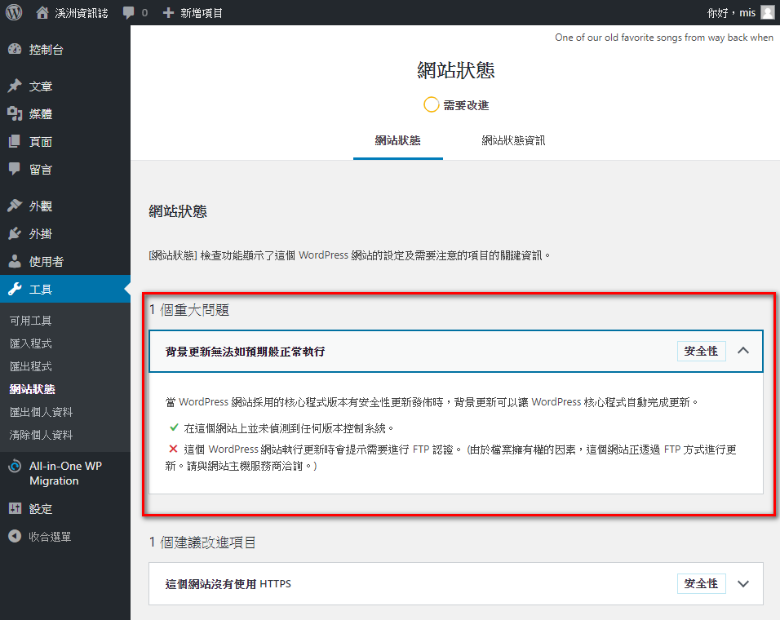This screenshot has width=780, height=620.
Task: Click 新增項目 in the admin bar
Action: pyautogui.click(x=202, y=13)
